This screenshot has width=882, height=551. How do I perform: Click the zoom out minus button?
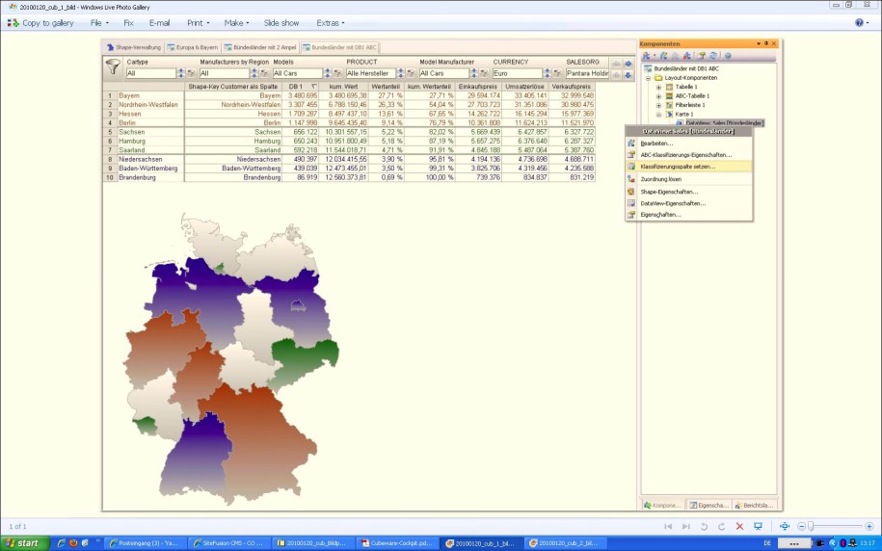click(802, 526)
